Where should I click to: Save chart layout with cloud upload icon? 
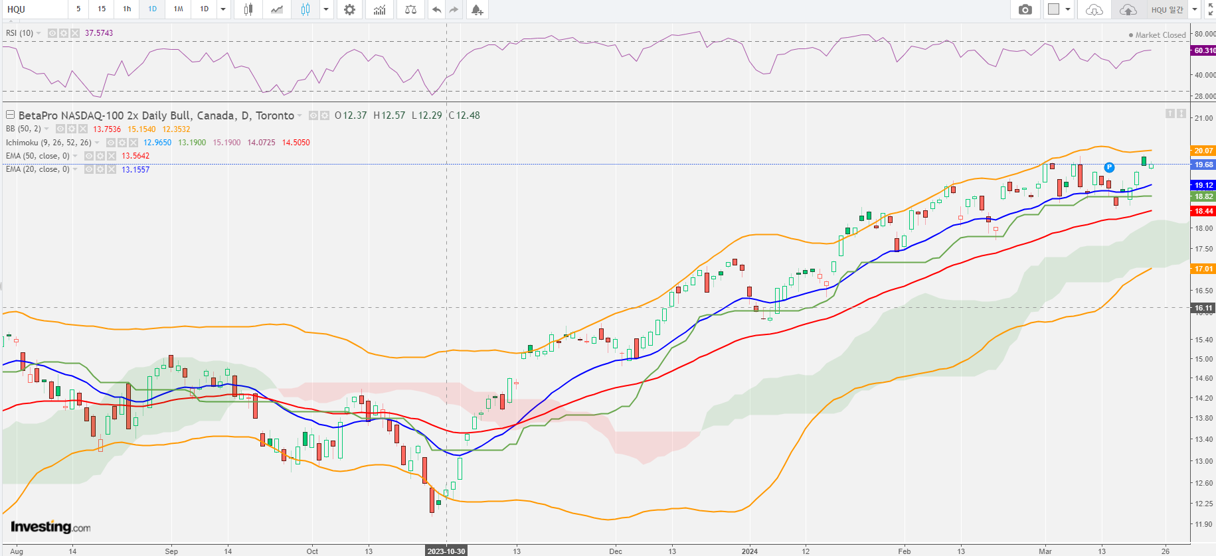(1128, 9)
